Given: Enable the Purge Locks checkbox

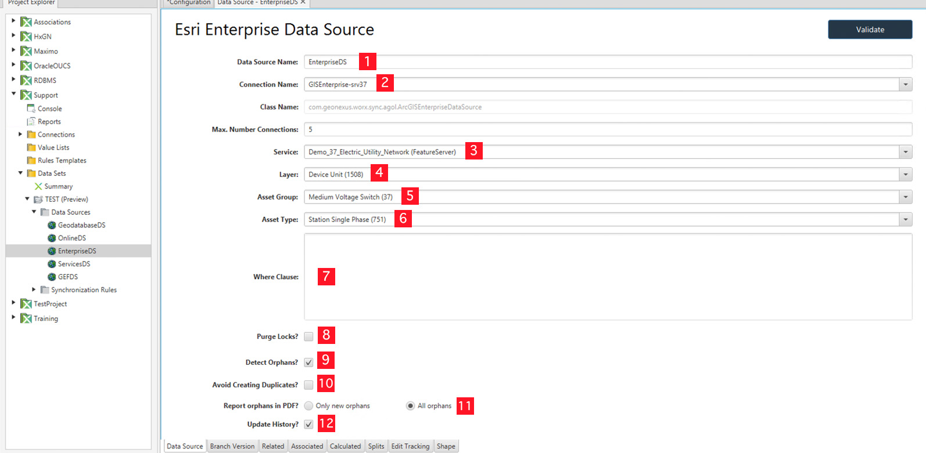Looking at the screenshot, I should click(x=308, y=336).
